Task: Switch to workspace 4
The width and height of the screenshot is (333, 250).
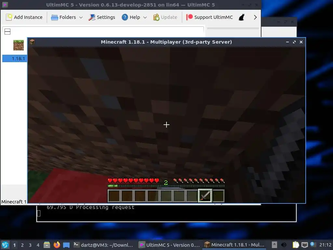Action: (x=38, y=245)
